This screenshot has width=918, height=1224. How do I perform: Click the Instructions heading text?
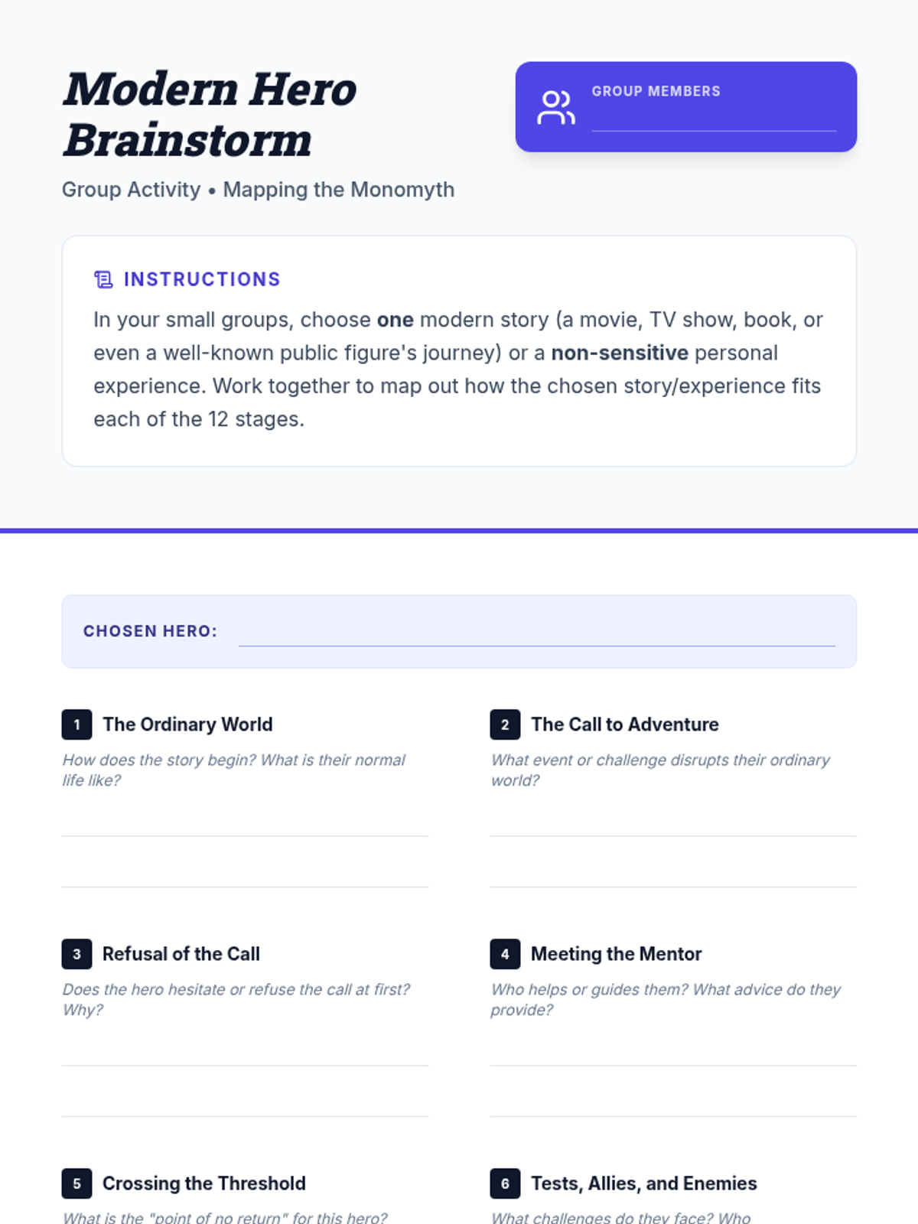click(x=202, y=279)
